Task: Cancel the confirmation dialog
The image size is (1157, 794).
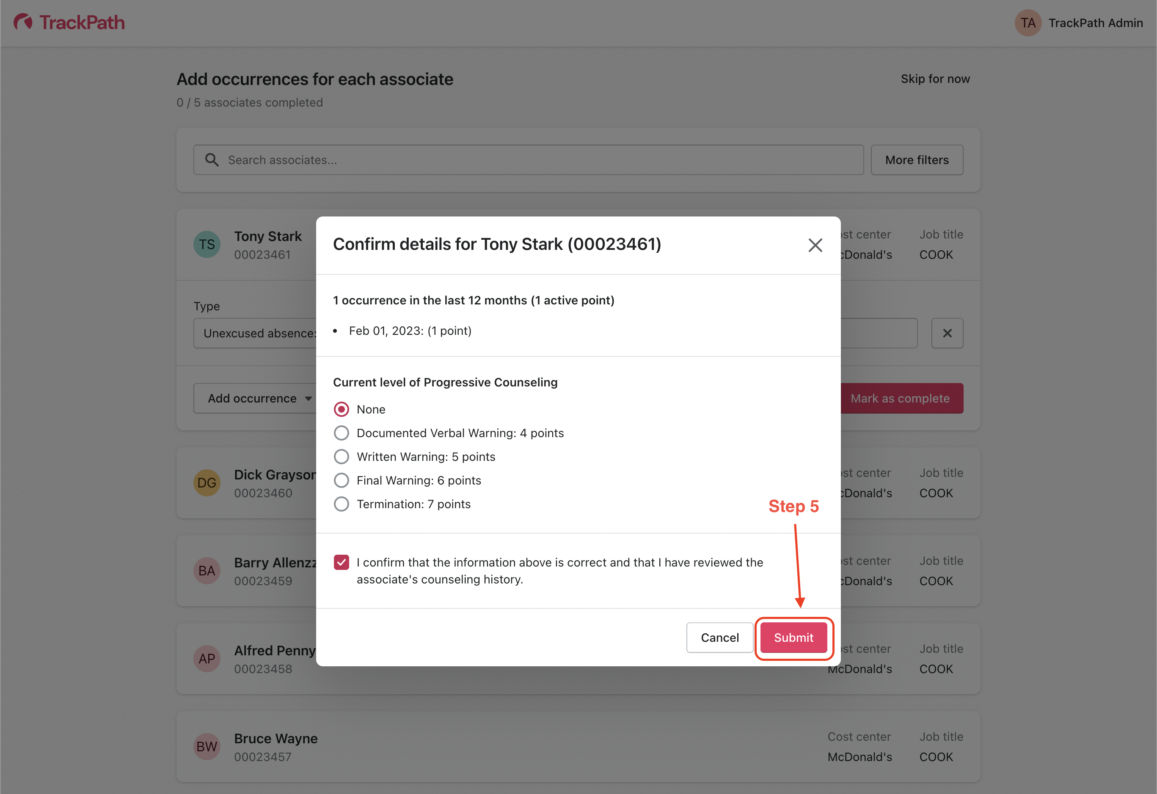Action: coord(719,637)
